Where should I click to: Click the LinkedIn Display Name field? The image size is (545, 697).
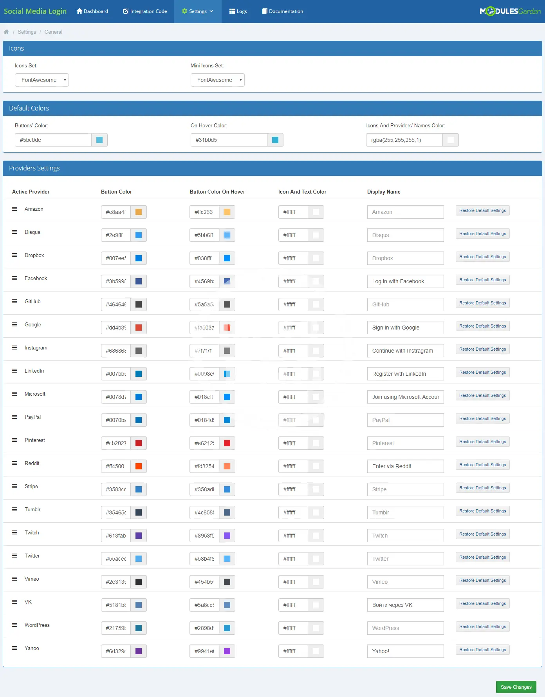point(405,374)
